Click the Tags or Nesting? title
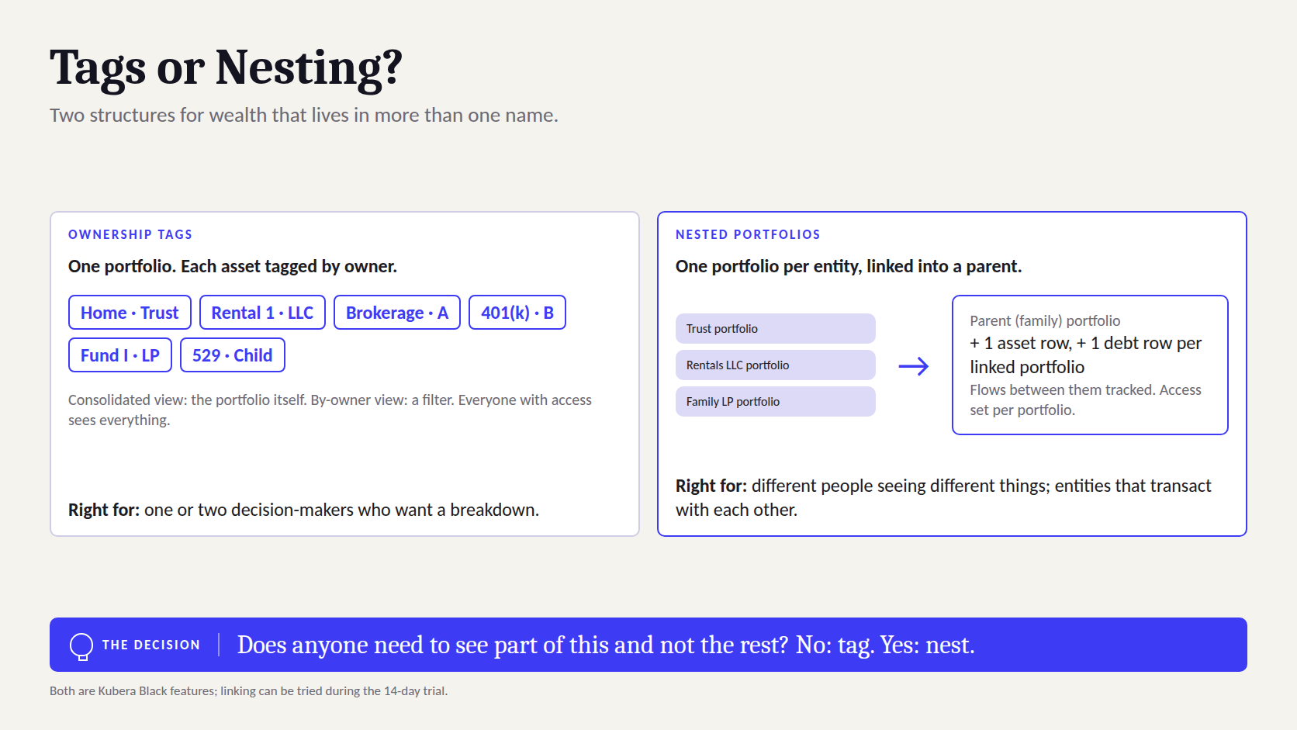This screenshot has height=730, width=1297. (x=227, y=67)
